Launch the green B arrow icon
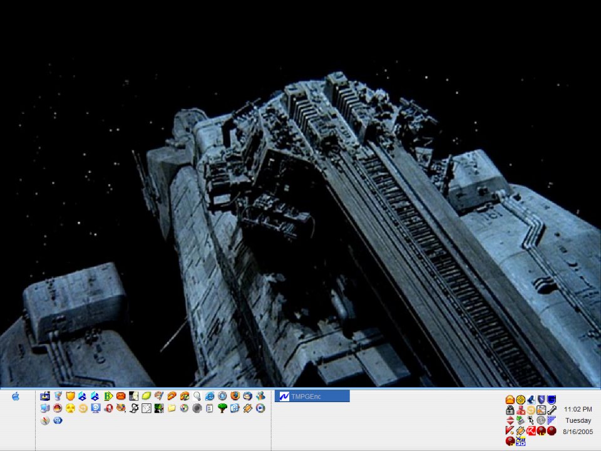This screenshot has width=601, height=451. pos(108,396)
